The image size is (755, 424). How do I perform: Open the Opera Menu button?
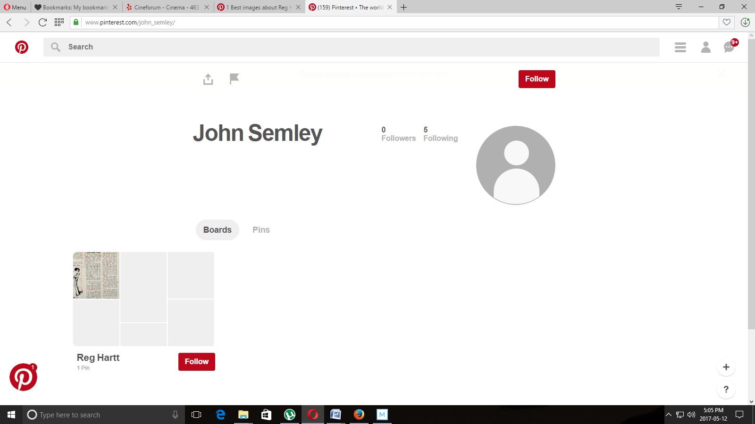[15, 7]
